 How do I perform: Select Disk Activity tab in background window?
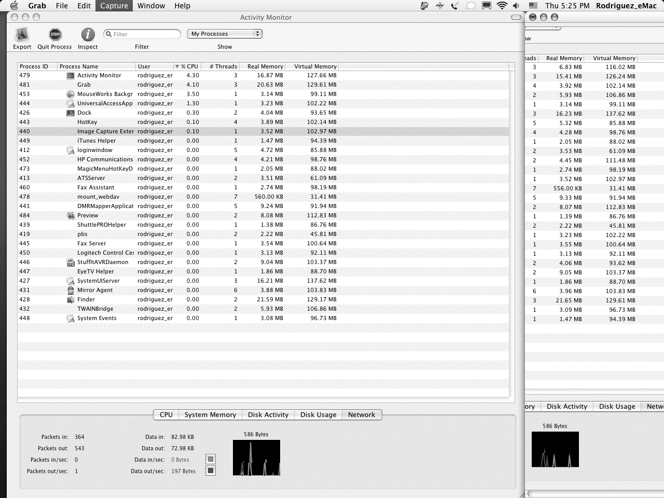(x=567, y=406)
